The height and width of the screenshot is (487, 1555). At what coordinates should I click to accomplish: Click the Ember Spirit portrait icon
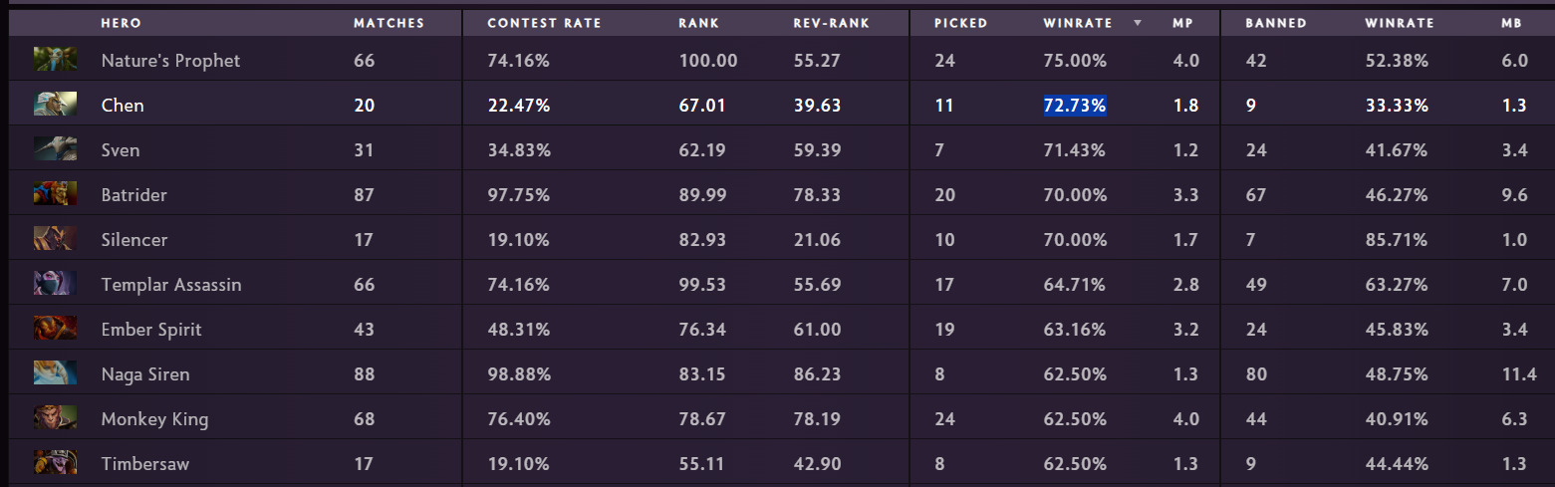(x=55, y=329)
